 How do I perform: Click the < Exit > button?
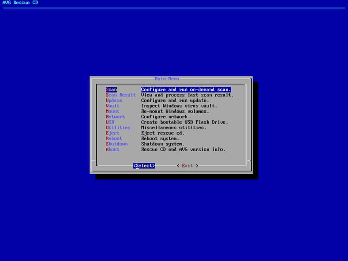pos(188,166)
